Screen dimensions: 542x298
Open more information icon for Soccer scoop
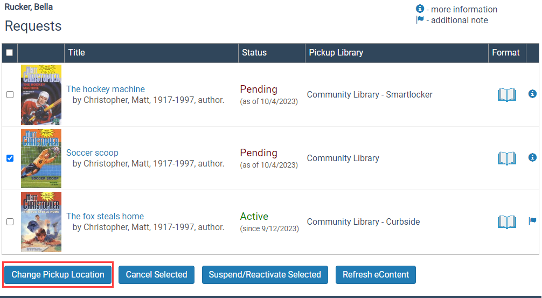pyautogui.click(x=532, y=158)
